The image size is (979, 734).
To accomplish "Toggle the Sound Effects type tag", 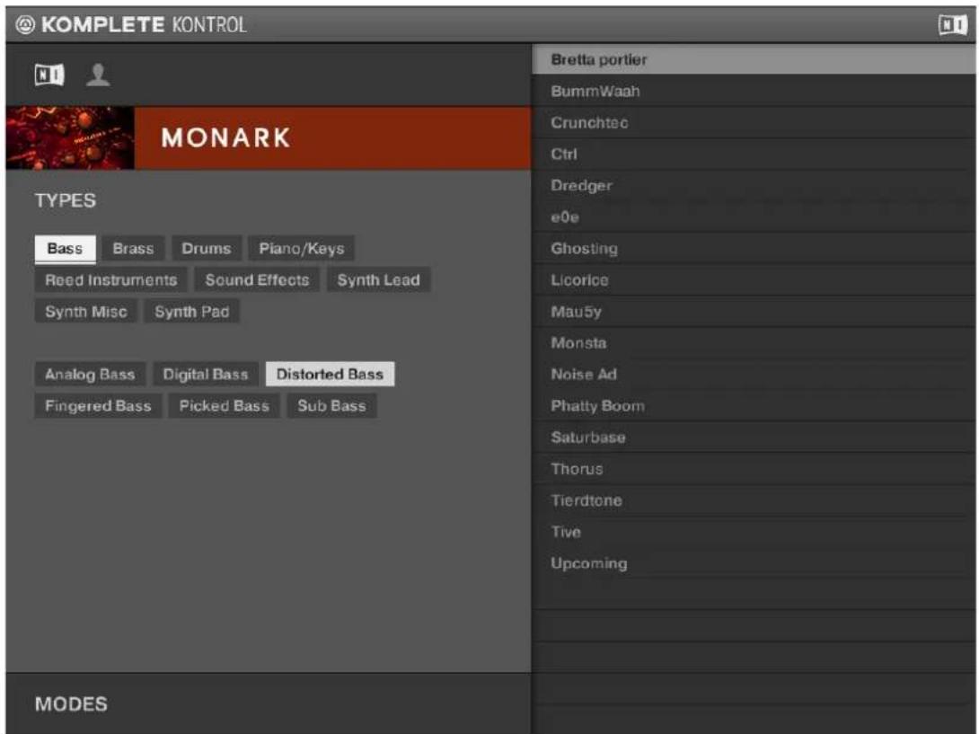I will click(x=257, y=280).
